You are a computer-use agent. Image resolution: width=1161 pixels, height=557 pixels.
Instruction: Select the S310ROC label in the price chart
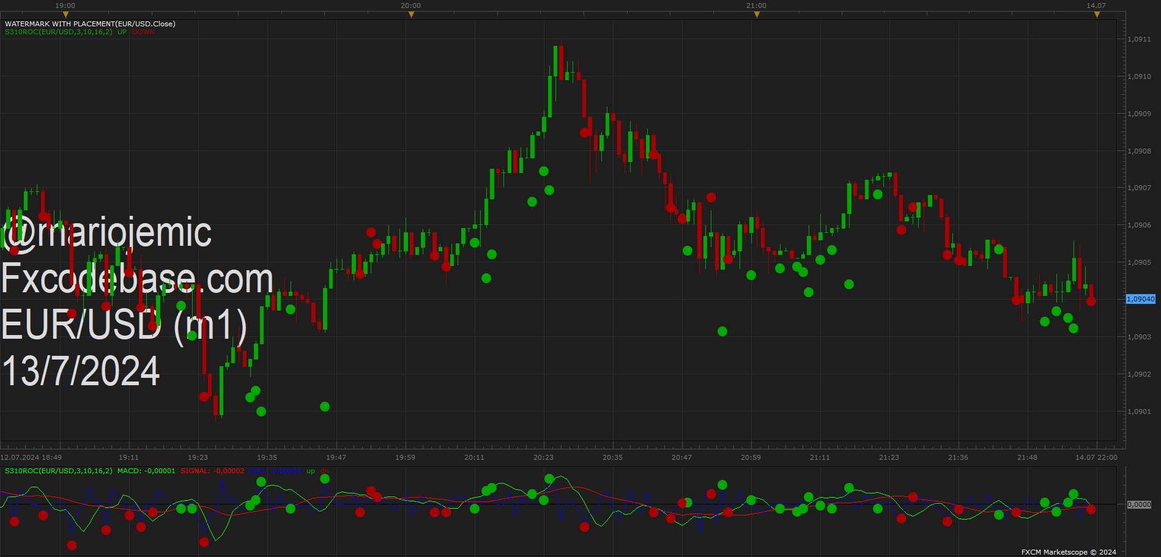click(x=59, y=32)
